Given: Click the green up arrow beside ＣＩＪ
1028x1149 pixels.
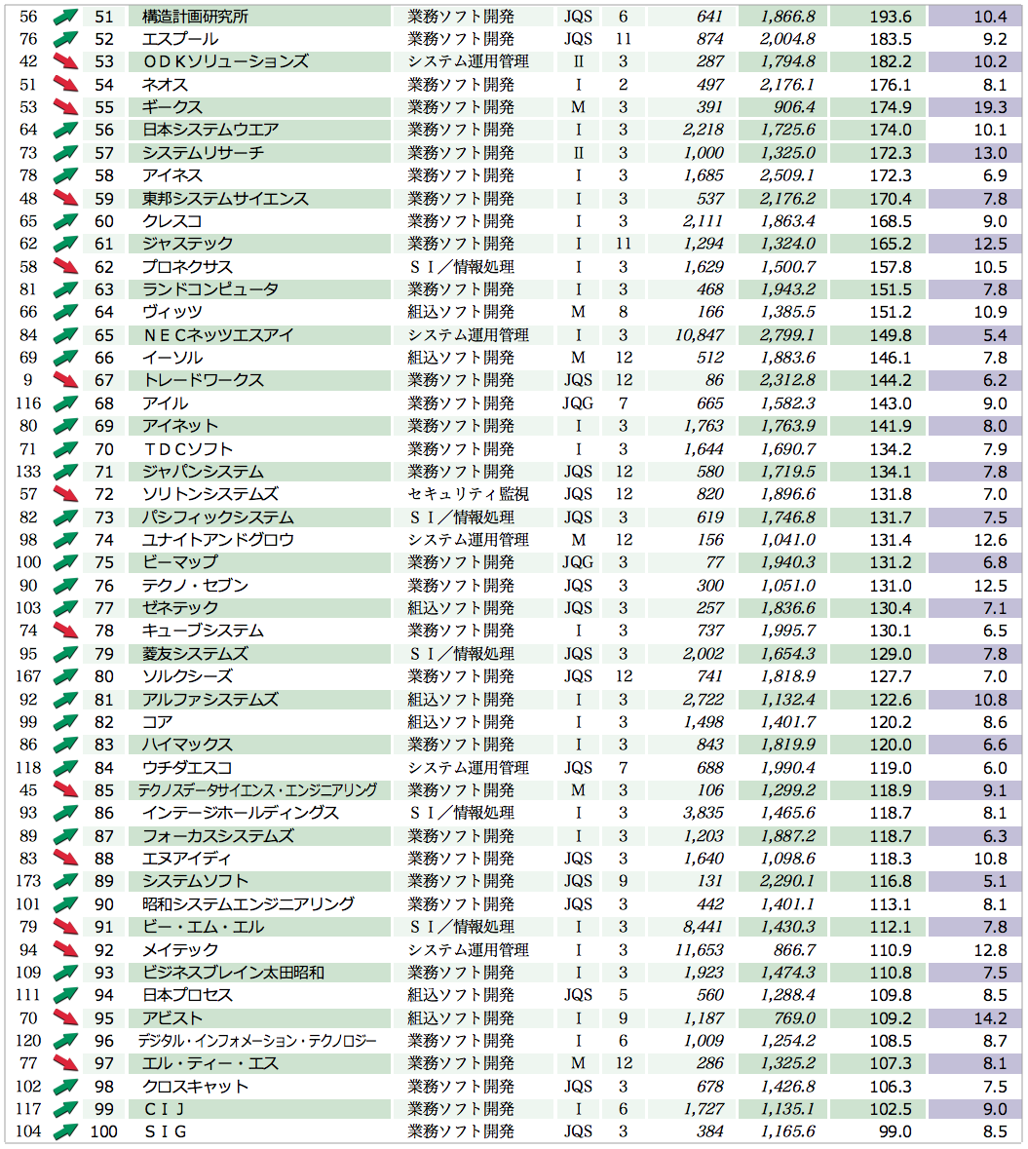Looking at the screenshot, I should [x=65, y=1109].
